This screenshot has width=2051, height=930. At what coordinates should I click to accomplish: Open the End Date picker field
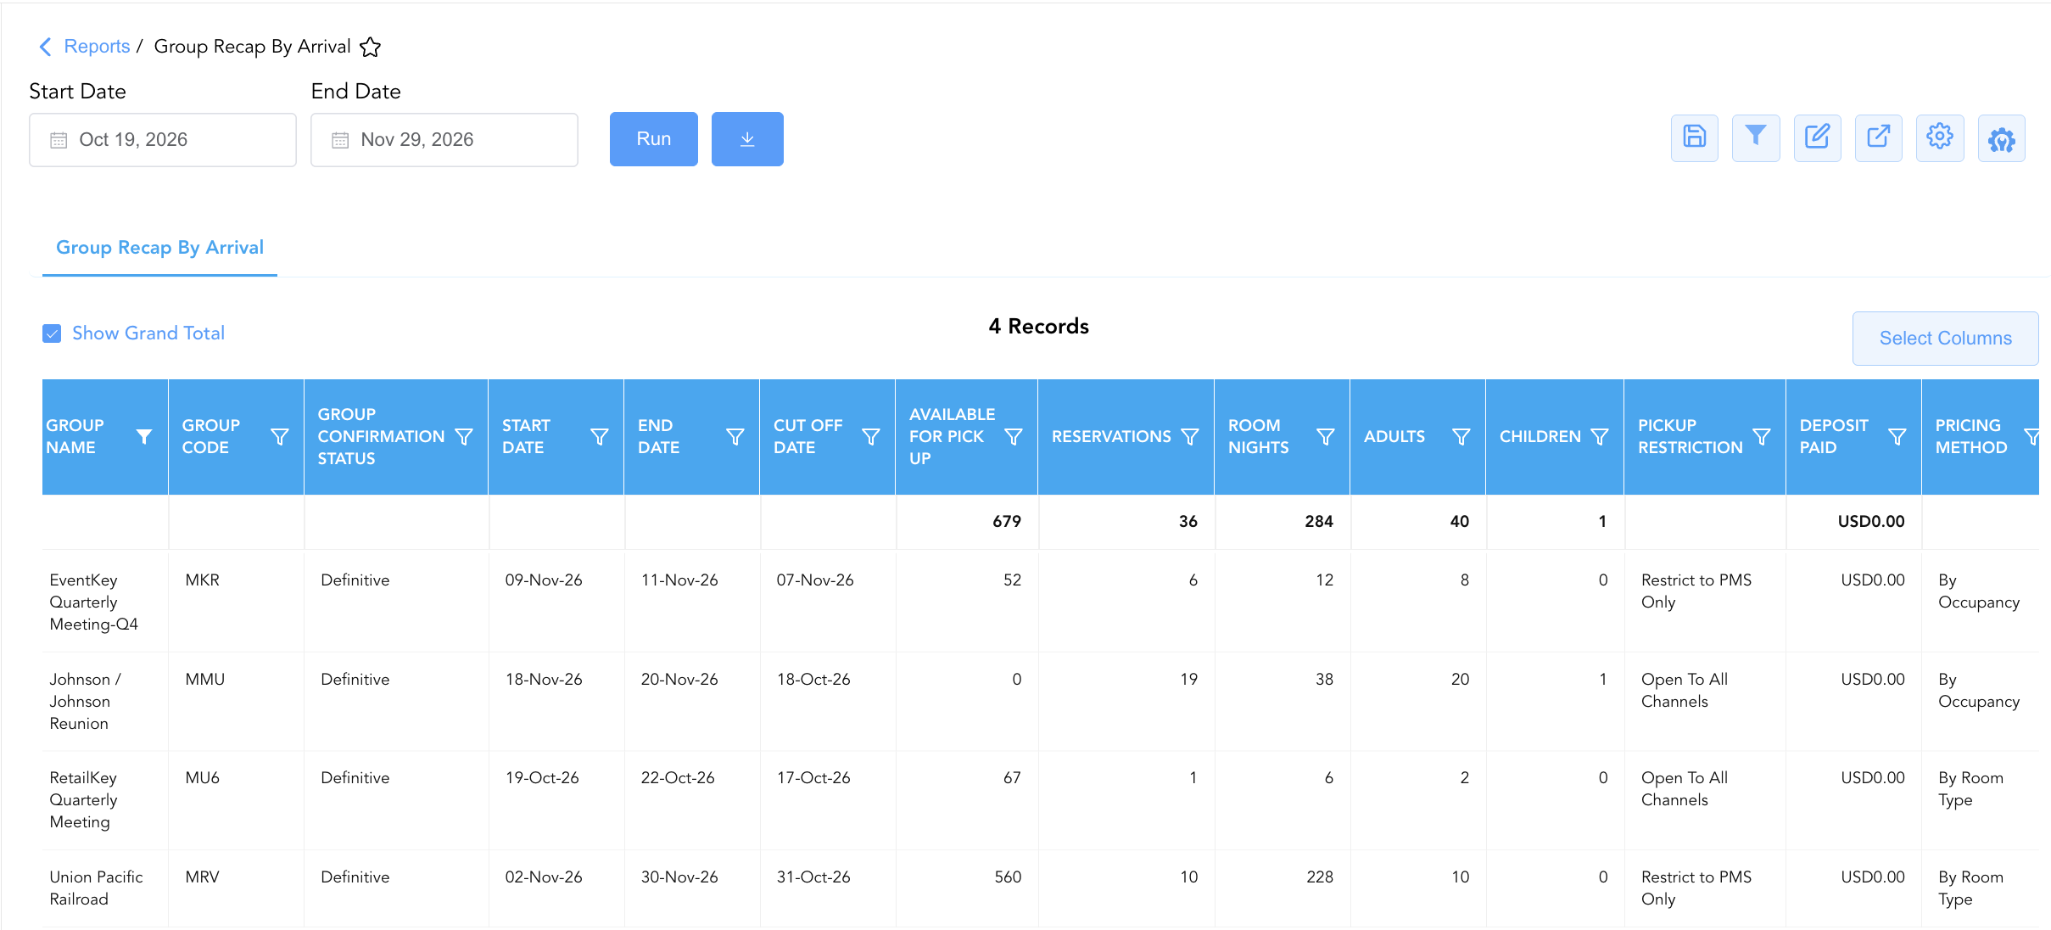444,140
